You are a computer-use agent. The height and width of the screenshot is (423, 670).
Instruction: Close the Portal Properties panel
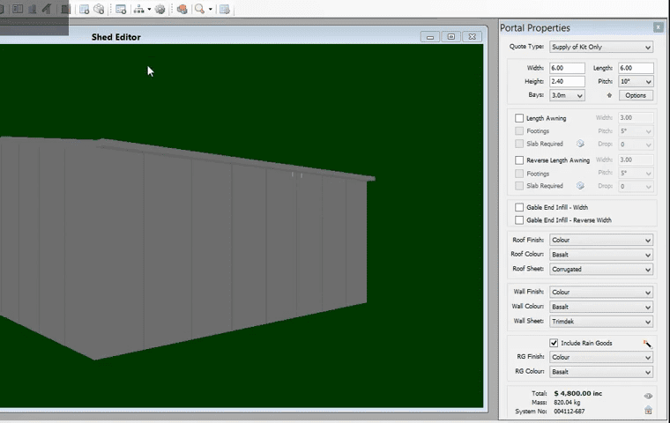(x=658, y=28)
